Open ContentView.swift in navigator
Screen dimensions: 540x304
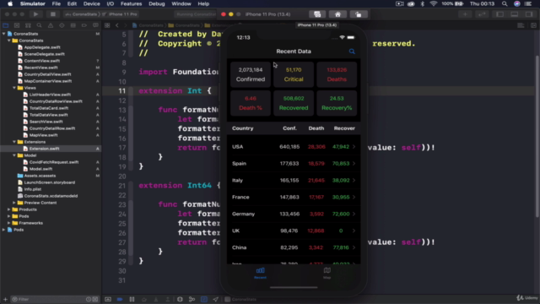pos(41,61)
